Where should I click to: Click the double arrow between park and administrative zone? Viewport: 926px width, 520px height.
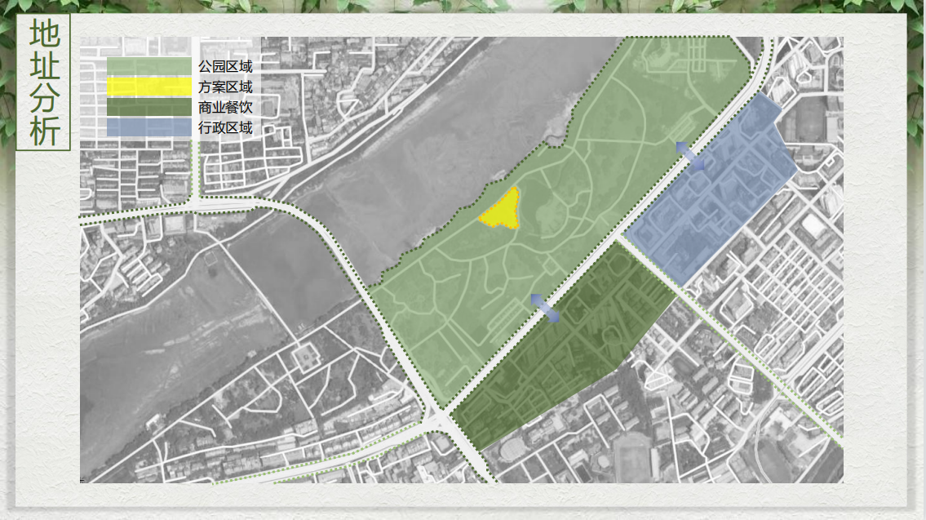click(690, 155)
